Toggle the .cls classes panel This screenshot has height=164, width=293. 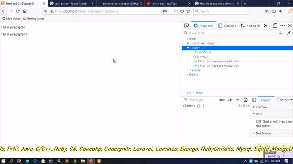point(230,100)
